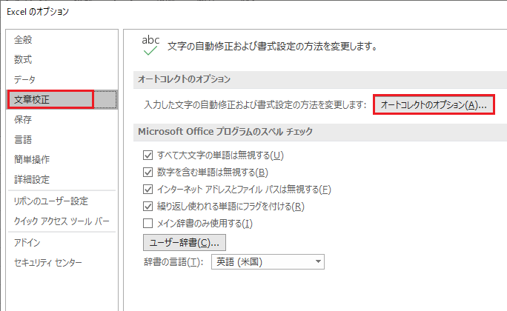Screen dimensions: 507x311
Task: Open the 言語 options page
Action: [24, 139]
